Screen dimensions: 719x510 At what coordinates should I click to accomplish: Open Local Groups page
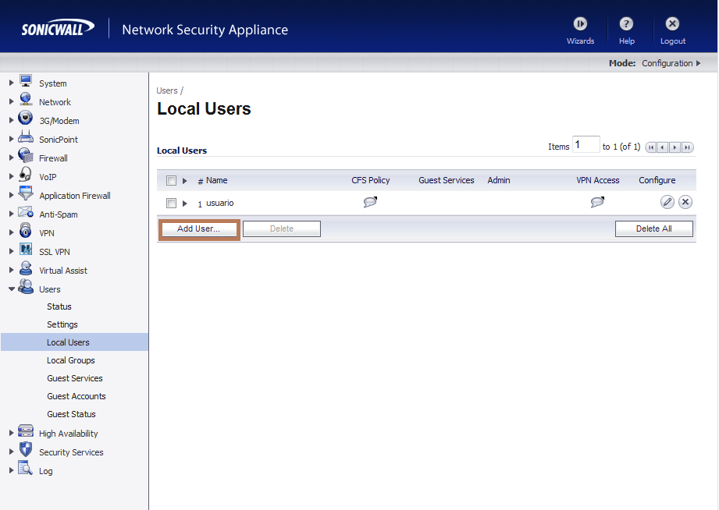point(70,360)
